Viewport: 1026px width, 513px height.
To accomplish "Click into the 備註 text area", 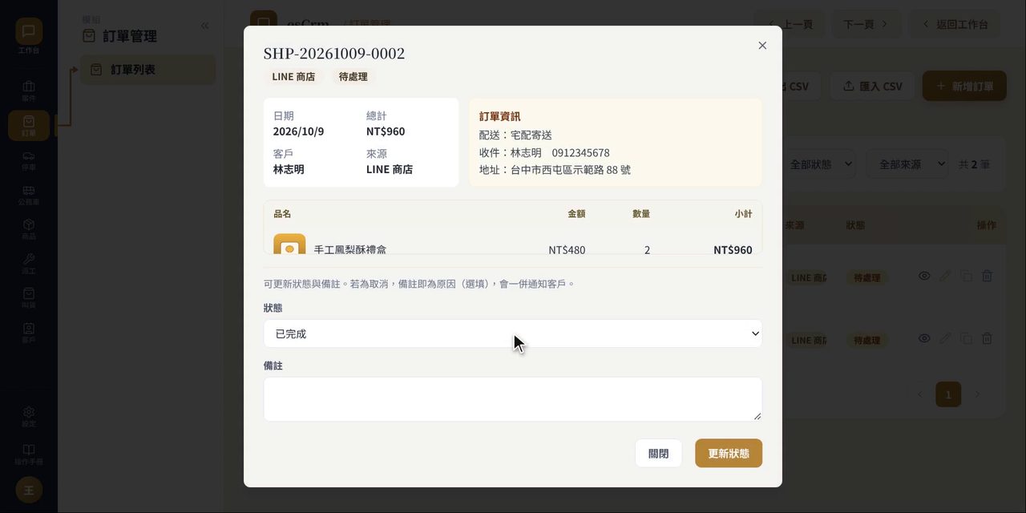I will pyautogui.click(x=513, y=399).
